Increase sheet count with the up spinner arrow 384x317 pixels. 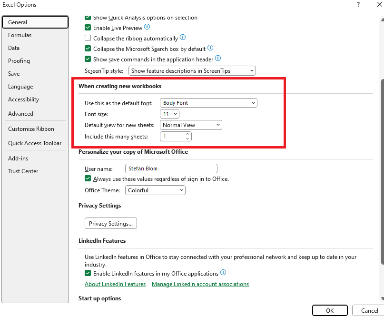187,134
